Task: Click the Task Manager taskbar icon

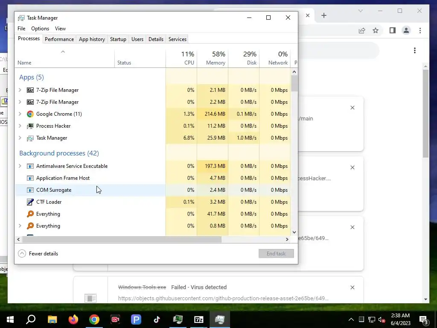Action: click(220, 319)
